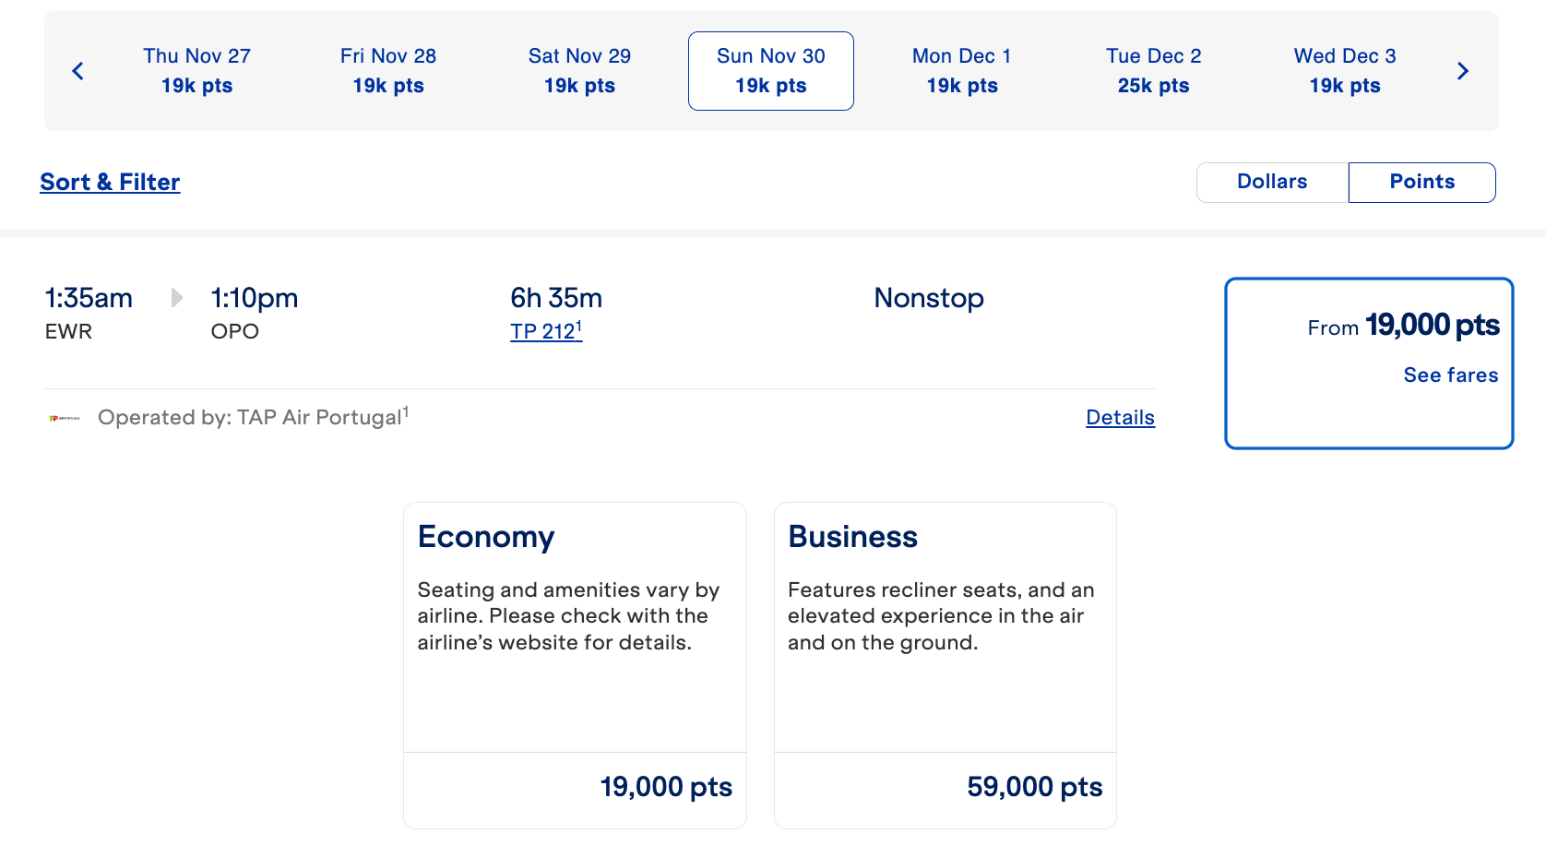1546x845 pixels.
Task: Show later dates with right chevron
Action: coord(1462,71)
